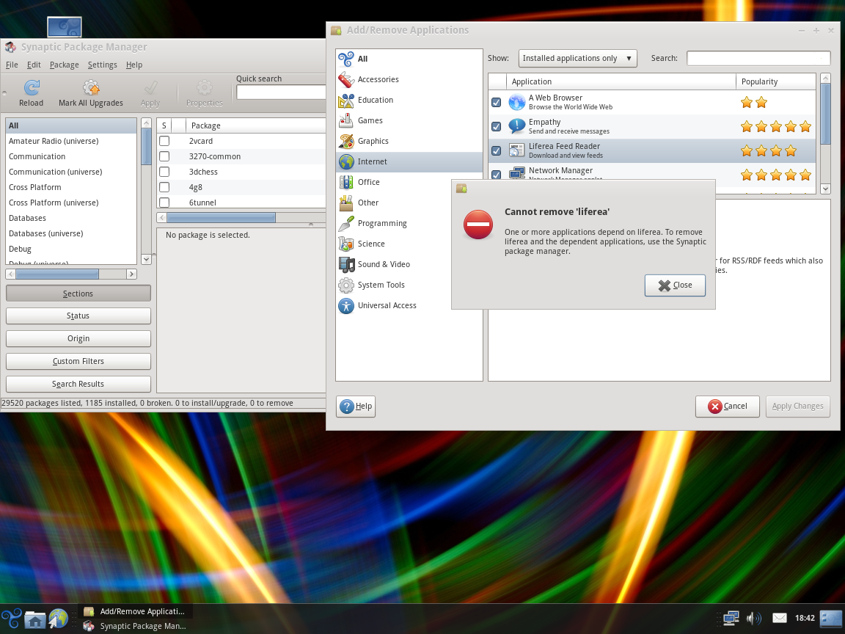Click scroll-down arrow of Synaptic sections list
Viewport: 845px width, 634px height.
point(146,259)
